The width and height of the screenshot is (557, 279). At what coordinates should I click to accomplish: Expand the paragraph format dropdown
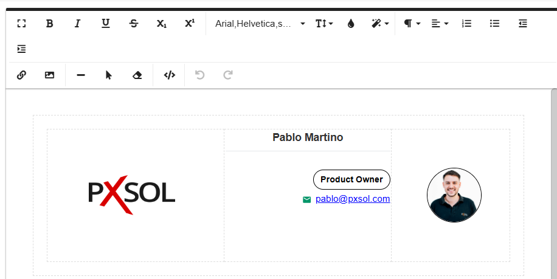tap(412, 24)
